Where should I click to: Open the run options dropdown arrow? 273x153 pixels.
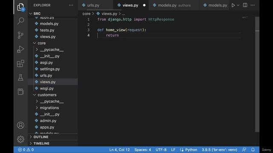coord(238,6)
